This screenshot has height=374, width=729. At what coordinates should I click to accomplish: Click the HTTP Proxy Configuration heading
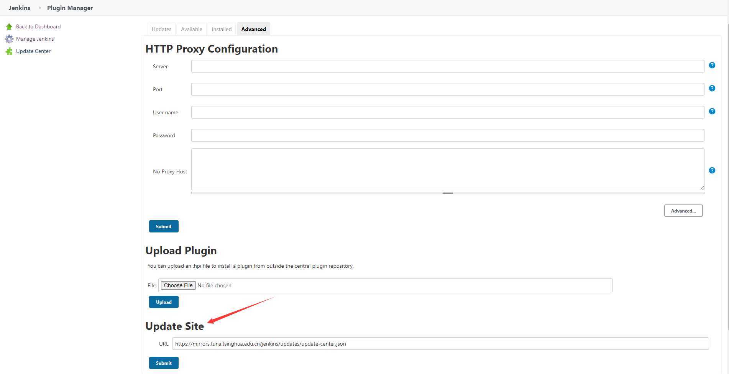pyautogui.click(x=212, y=49)
